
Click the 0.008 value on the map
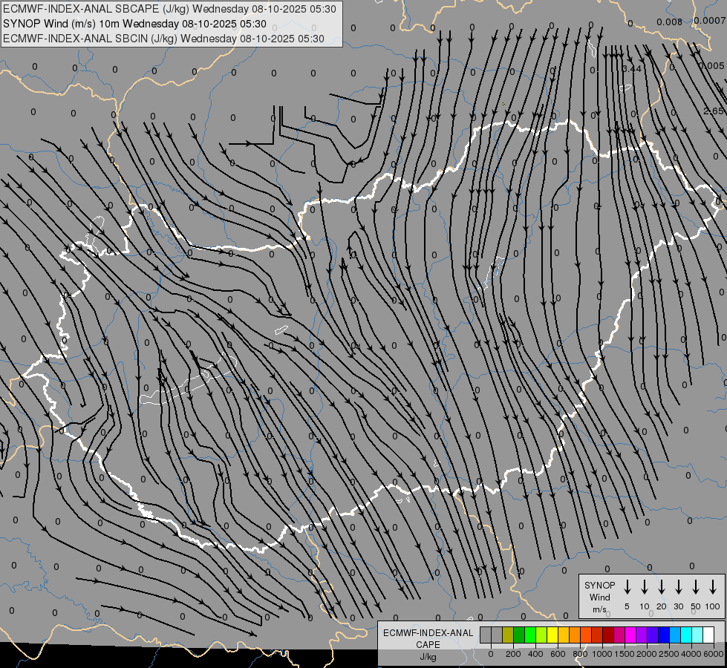(669, 22)
